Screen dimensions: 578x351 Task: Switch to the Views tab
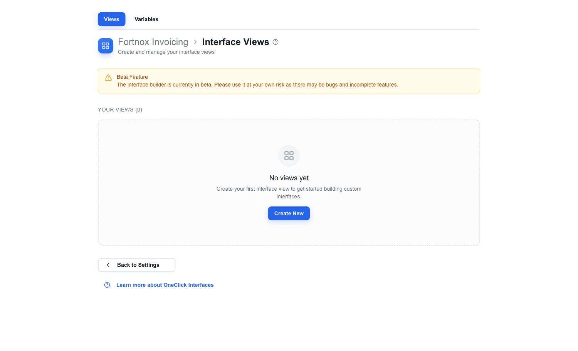coord(111,19)
